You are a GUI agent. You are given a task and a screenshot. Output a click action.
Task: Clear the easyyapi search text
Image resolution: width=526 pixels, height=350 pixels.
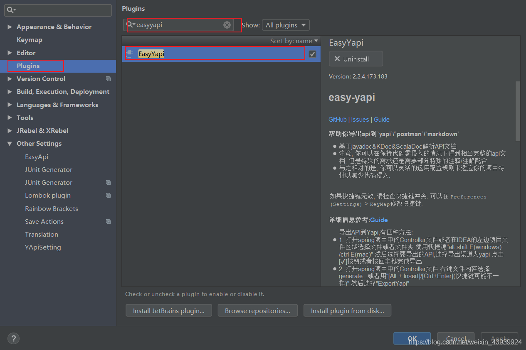click(227, 25)
